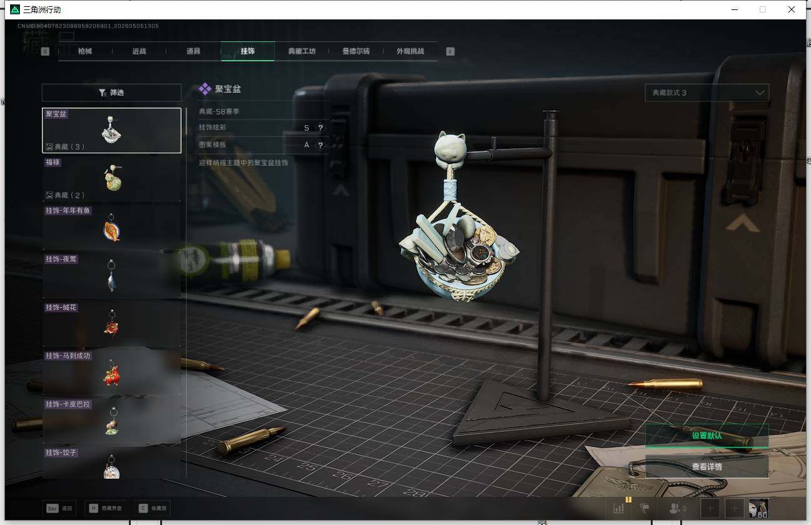Open the 收藏馆 collection button
The height and width of the screenshot is (525, 811).
click(153, 509)
